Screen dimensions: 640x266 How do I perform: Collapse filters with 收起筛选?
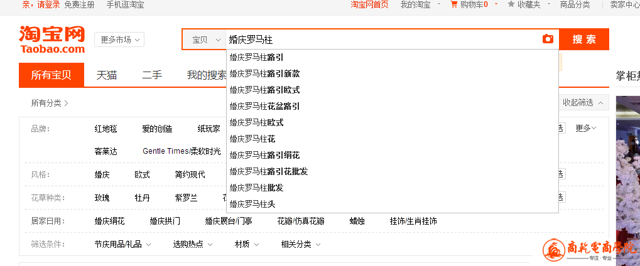583,103
